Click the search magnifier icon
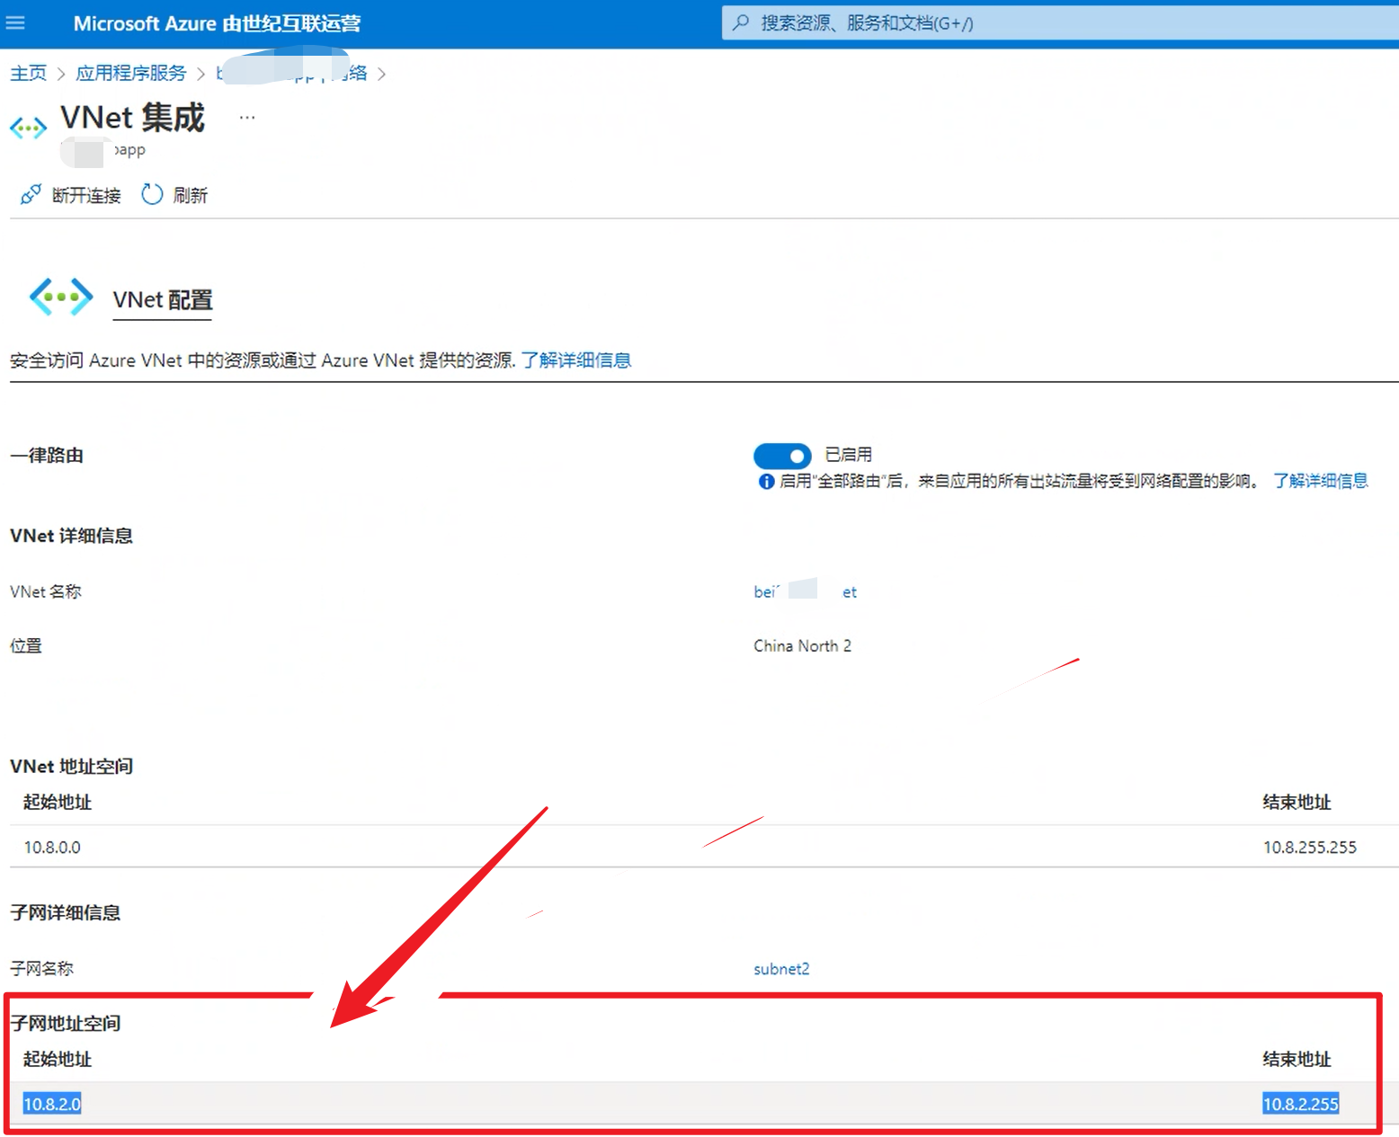The height and width of the screenshot is (1137, 1399). point(741,23)
